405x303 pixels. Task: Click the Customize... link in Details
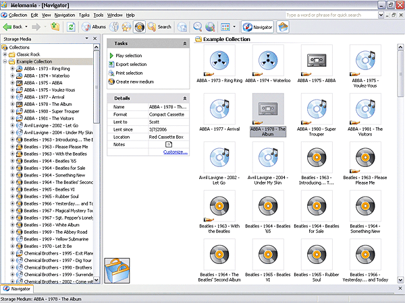click(175, 152)
